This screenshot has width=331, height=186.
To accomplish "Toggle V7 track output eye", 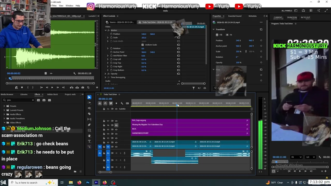I will coord(116,121).
